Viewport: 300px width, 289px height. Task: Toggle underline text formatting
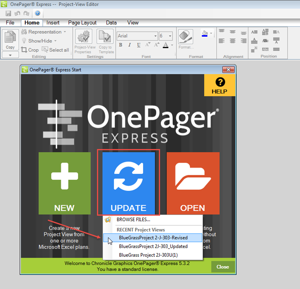tap(138, 45)
